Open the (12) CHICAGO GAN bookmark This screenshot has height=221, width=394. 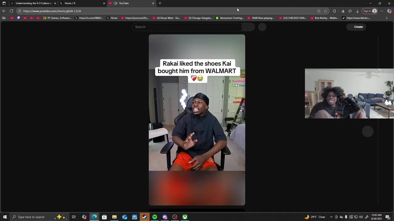293,18
